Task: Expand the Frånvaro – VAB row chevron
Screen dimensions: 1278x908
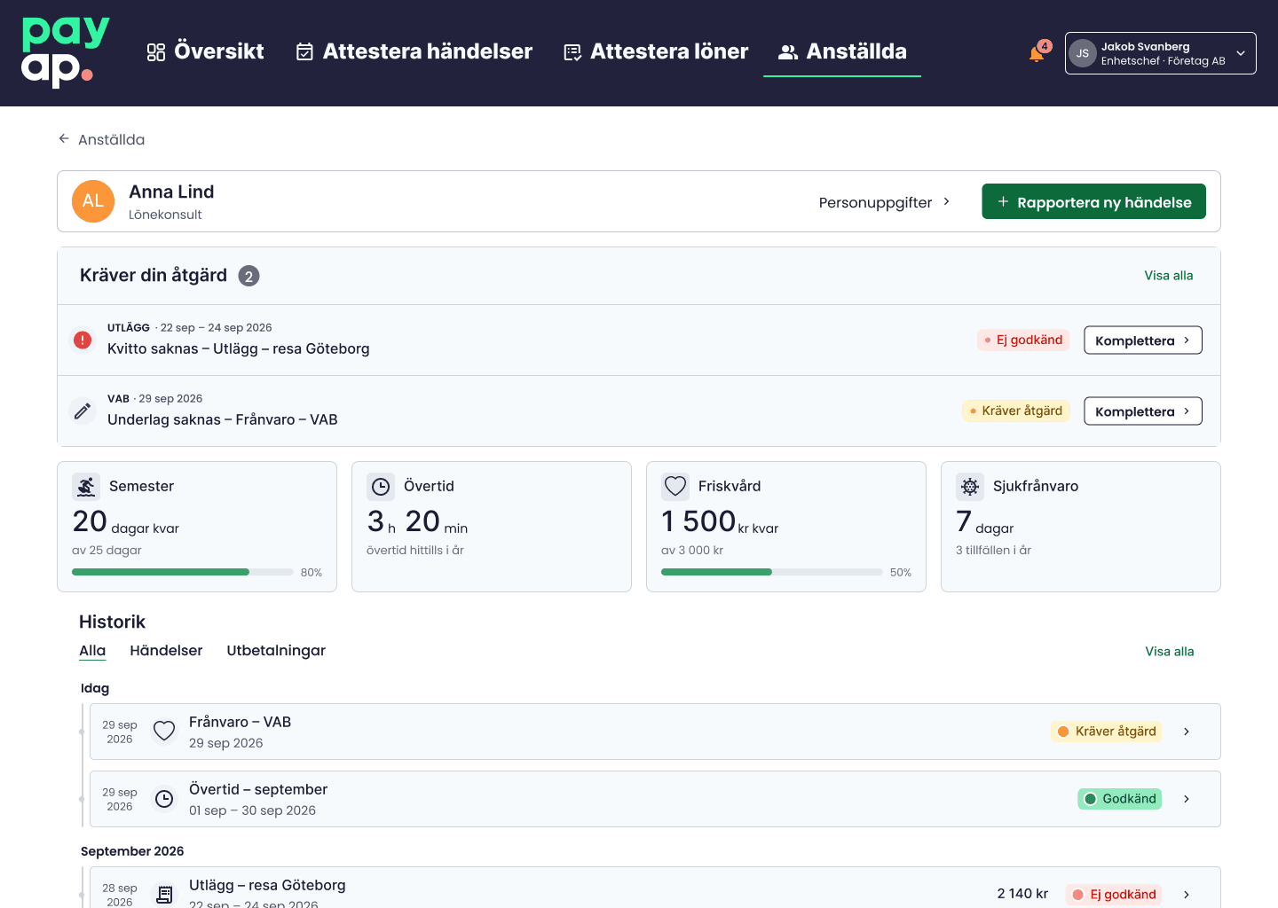Action: (x=1187, y=732)
